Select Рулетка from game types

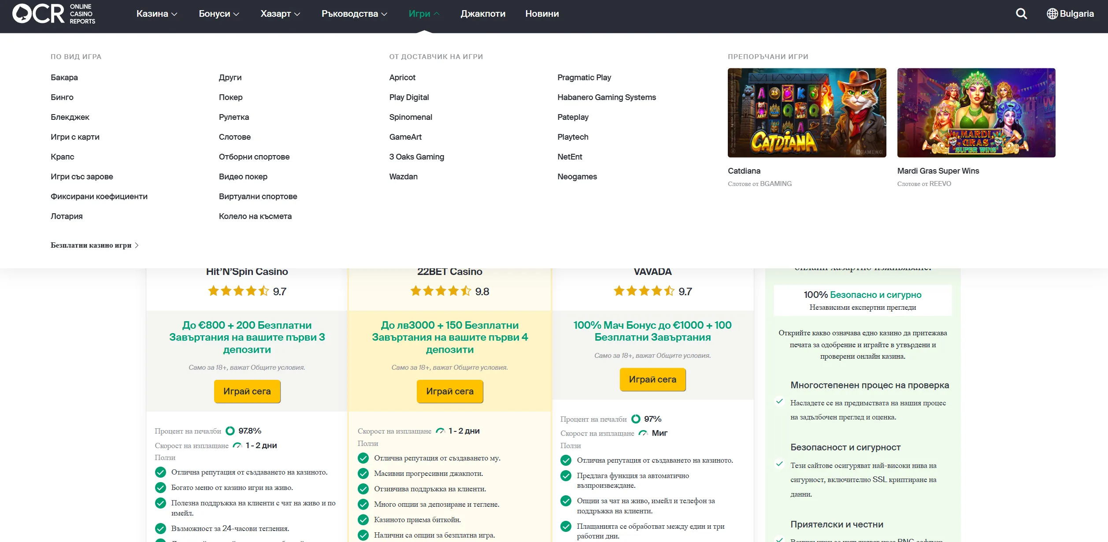pos(234,117)
